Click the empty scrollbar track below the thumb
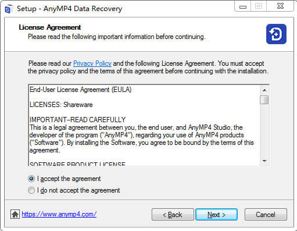This screenshot has width=297, height=231. [264, 130]
